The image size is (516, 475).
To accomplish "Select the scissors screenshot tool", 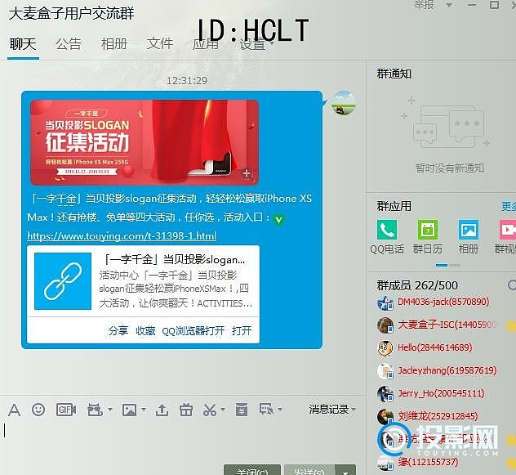I will pos(210,410).
